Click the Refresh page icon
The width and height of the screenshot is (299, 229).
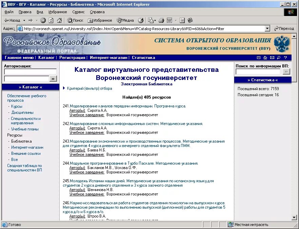[51, 20]
